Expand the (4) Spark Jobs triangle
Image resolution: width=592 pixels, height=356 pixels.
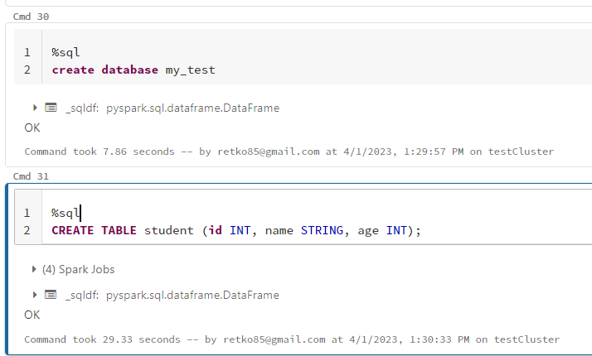pyautogui.click(x=35, y=269)
